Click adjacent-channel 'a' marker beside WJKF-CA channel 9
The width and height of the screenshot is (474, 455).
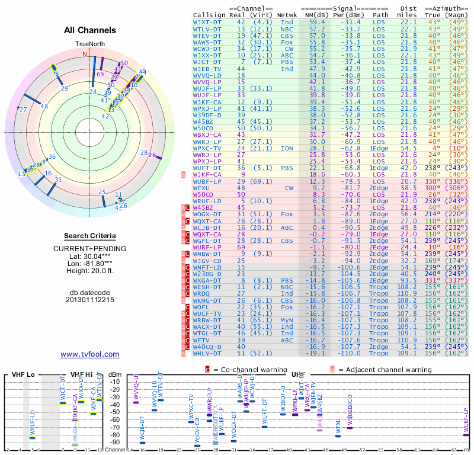pos(183,175)
